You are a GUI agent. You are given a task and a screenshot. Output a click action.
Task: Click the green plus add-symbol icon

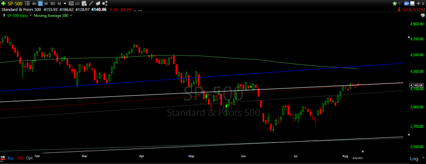point(3,3)
